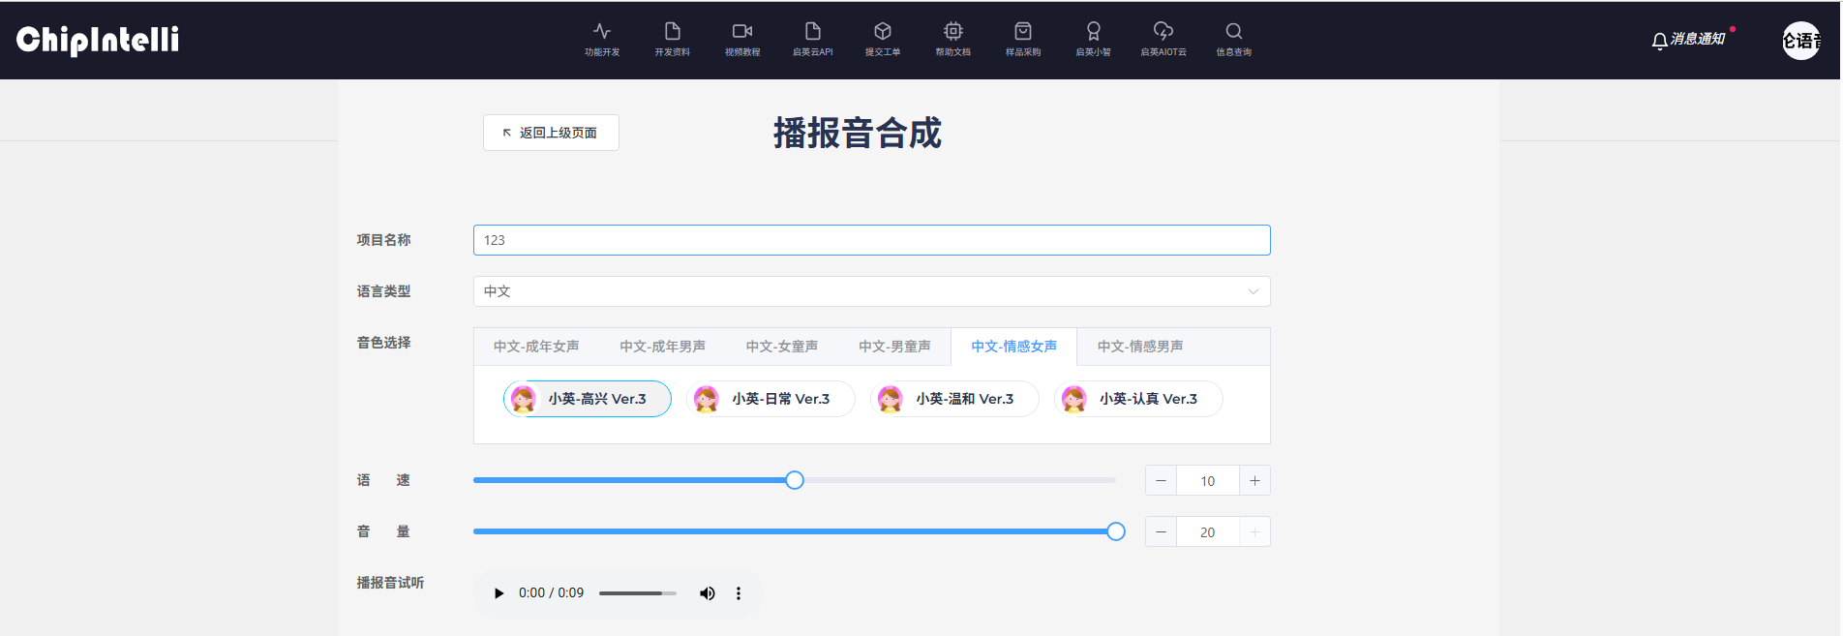Open 帮助文档 chip icon
This screenshot has height=636, width=1843.
pos(952,32)
